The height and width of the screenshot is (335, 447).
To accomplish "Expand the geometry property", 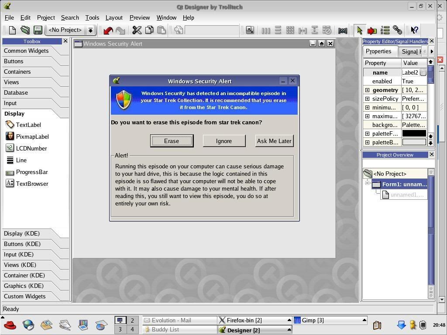I will pos(367,90).
